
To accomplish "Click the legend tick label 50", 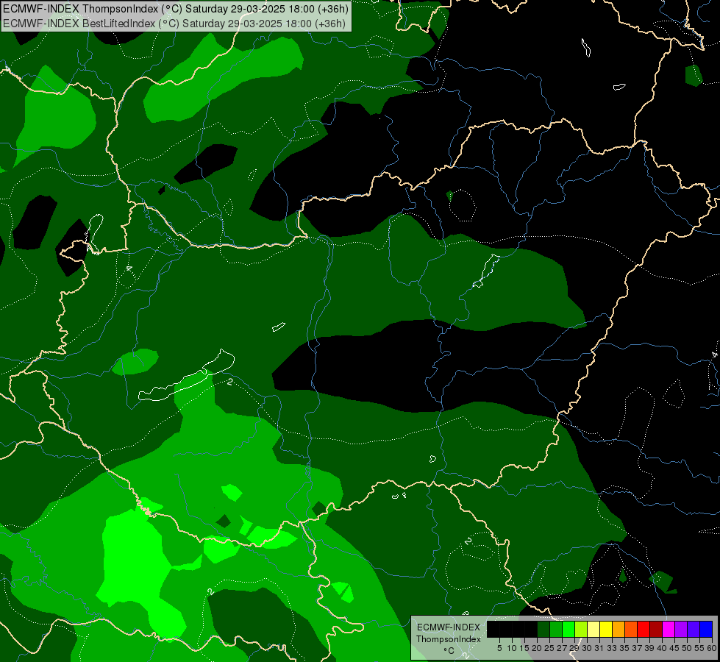I will click(x=686, y=648).
